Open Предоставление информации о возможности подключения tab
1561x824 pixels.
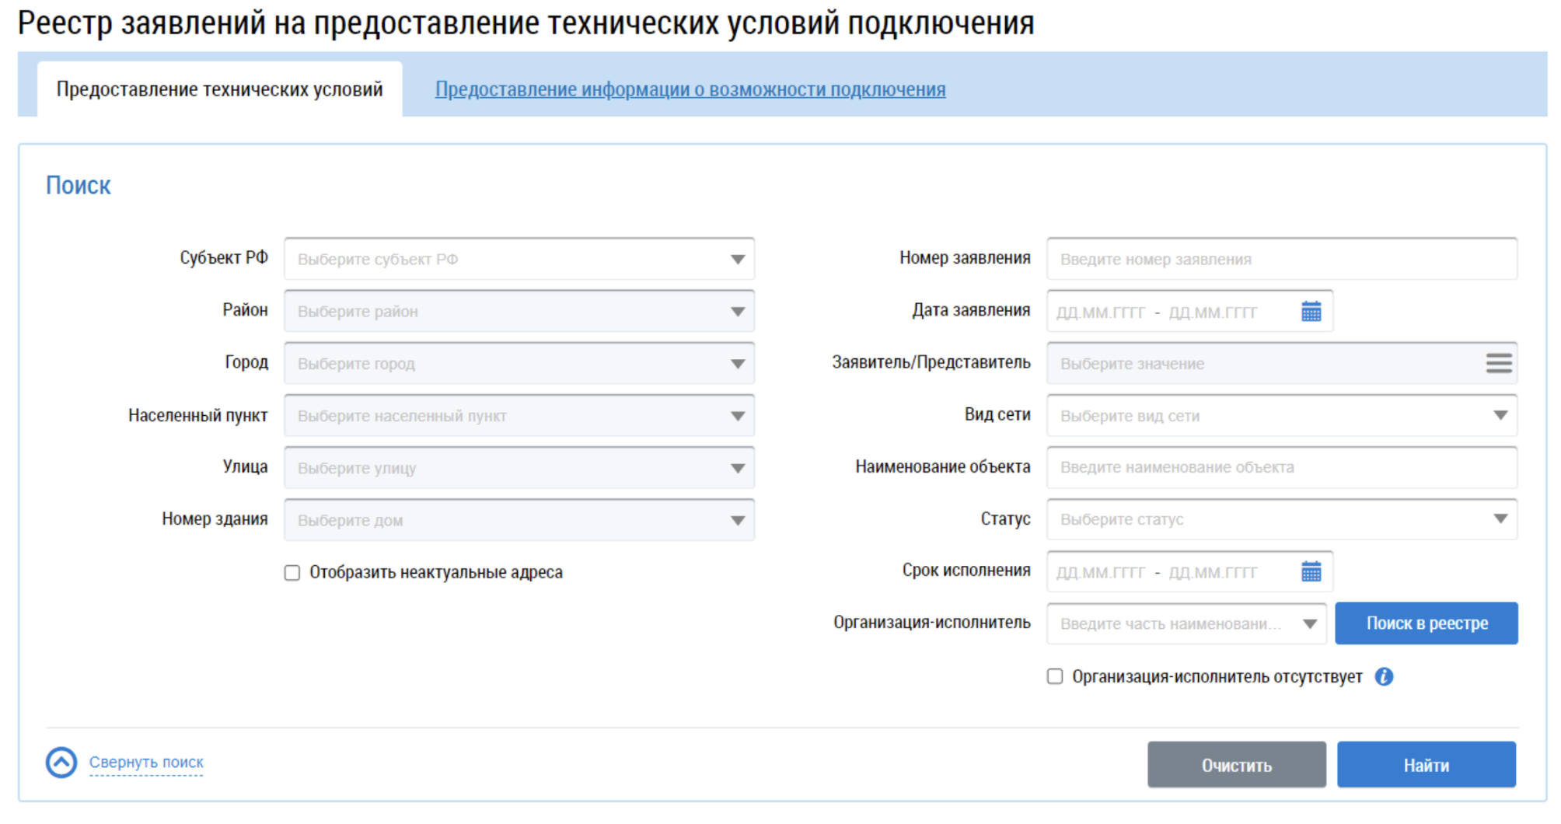point(690,89)
